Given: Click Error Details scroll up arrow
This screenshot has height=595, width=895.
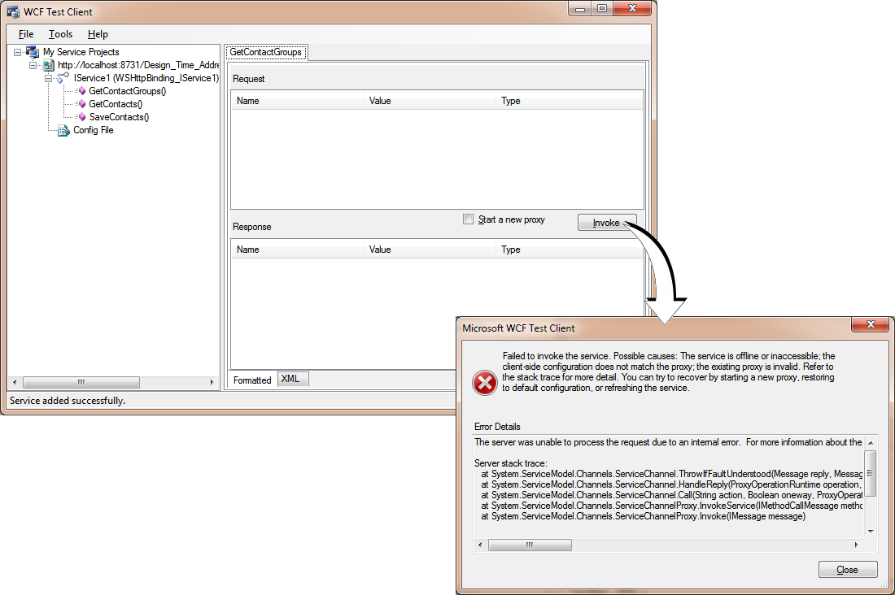Looking at the screenshot, I should 871,443.
